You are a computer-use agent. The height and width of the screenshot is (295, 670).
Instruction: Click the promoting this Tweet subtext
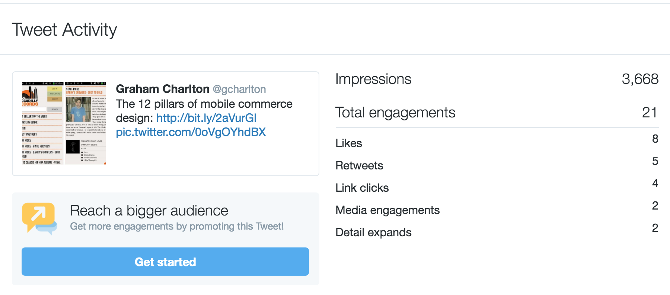click(x=177, y=226)
